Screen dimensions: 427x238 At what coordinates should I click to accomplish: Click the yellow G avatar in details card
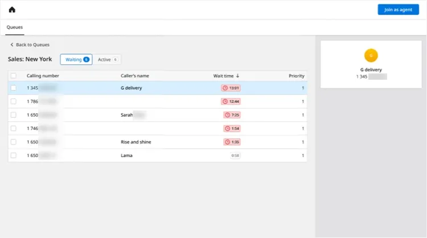click(x=371, y=56)
